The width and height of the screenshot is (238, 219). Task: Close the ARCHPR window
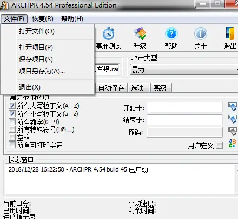tap(232, 4)
